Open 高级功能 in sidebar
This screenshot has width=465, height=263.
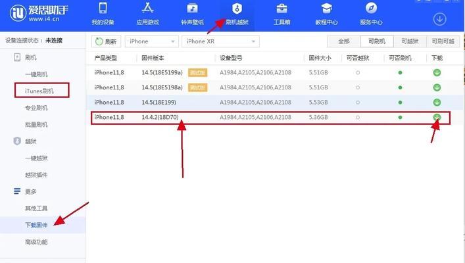click(36, 242)
